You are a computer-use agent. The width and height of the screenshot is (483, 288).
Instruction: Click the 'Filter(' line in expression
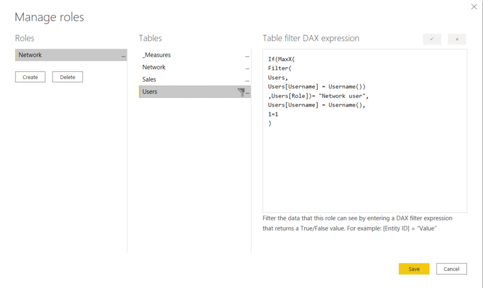click(279, 68)
